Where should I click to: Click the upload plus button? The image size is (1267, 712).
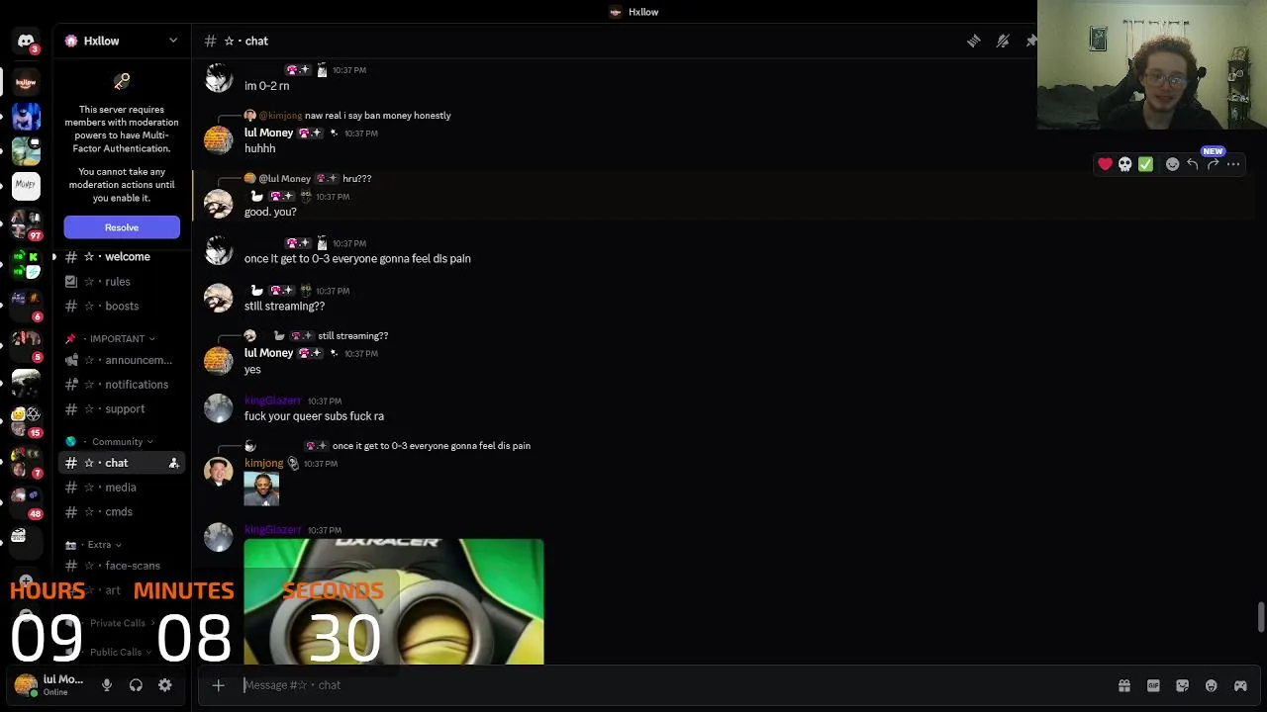click(x=218, y=685)
